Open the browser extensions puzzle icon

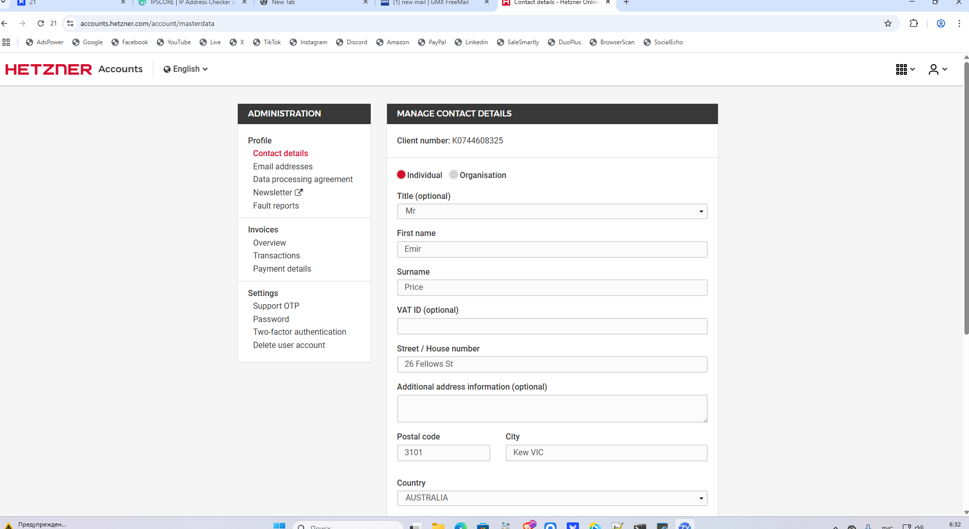coord(913,23)
